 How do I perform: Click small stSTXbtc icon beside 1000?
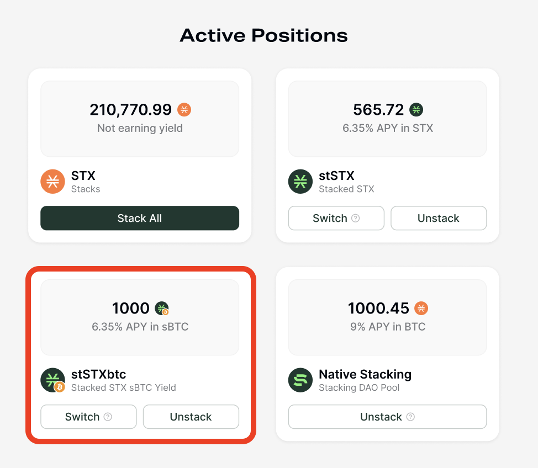pyautogui.click(x=162, y=309)
